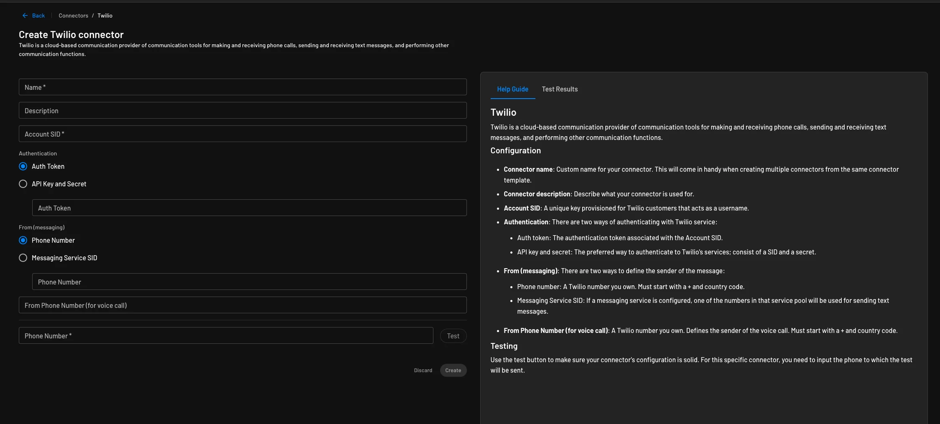Open the Help Guide tab
The height and width of the screenshot is (424, 940).
[x=512, y=89]
